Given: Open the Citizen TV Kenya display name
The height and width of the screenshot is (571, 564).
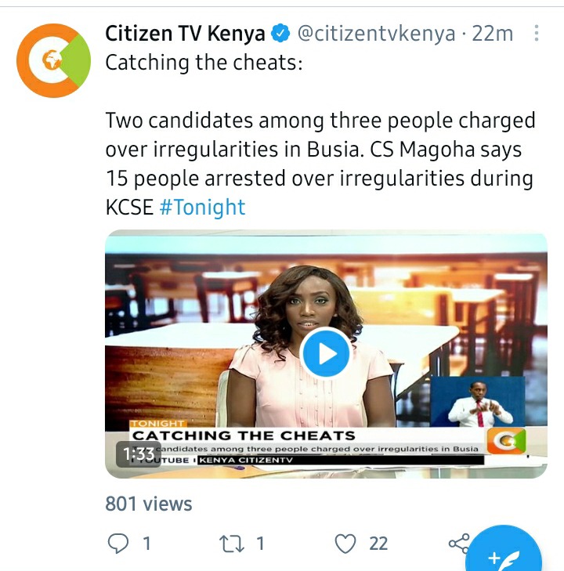Looking at the screenshot, I should coord(185,33).
